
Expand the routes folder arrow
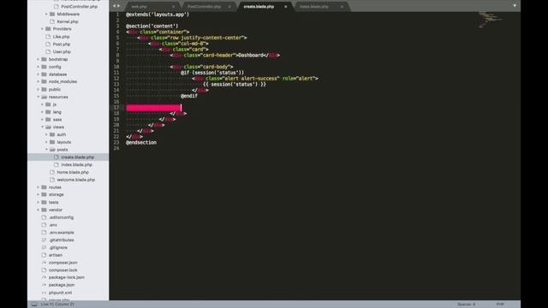click(x=38, y=187)
